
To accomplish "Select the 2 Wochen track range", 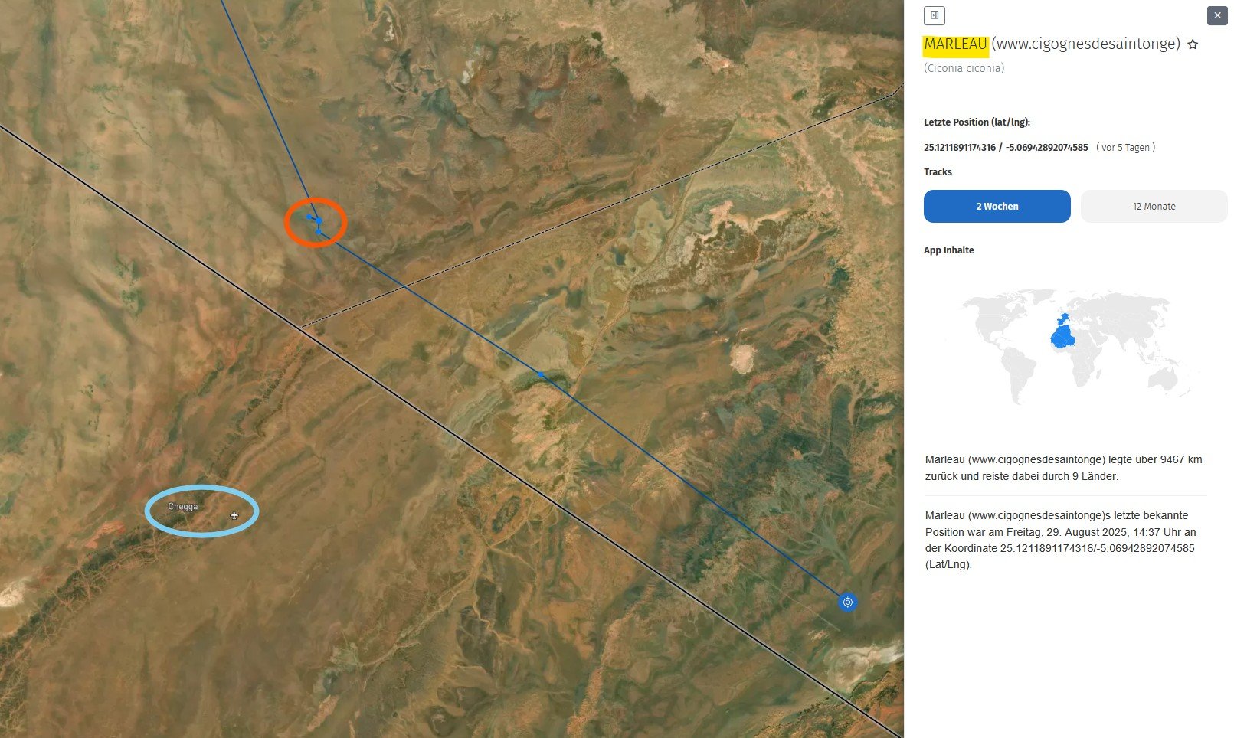I will pyautogui.click(x=997, y=207).
